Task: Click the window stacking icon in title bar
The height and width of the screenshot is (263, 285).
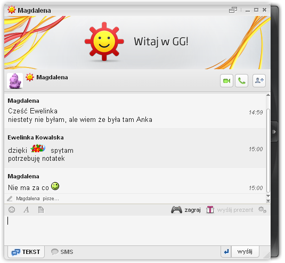Action: [x=233, y=10]
